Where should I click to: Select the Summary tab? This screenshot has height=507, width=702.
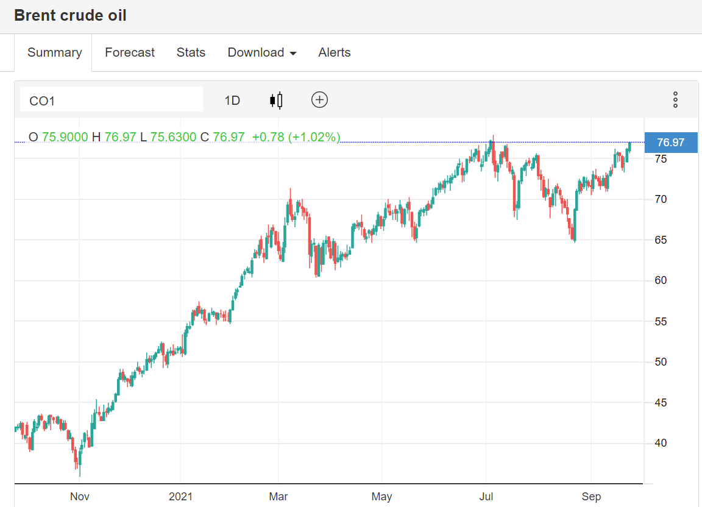54,52
